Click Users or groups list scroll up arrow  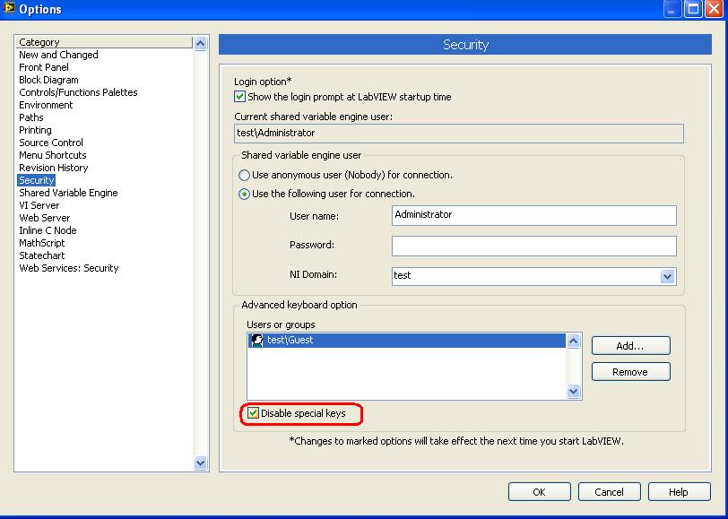coord(574,342)
